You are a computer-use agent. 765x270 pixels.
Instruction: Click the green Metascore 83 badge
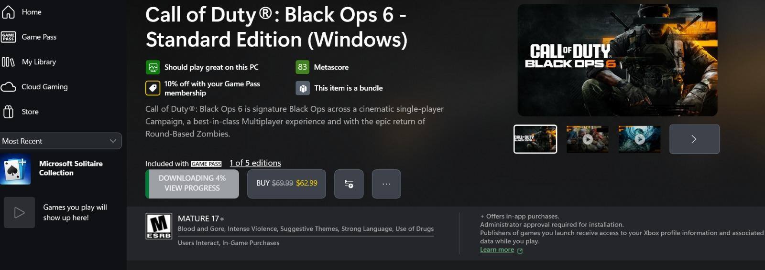[302, 67]
